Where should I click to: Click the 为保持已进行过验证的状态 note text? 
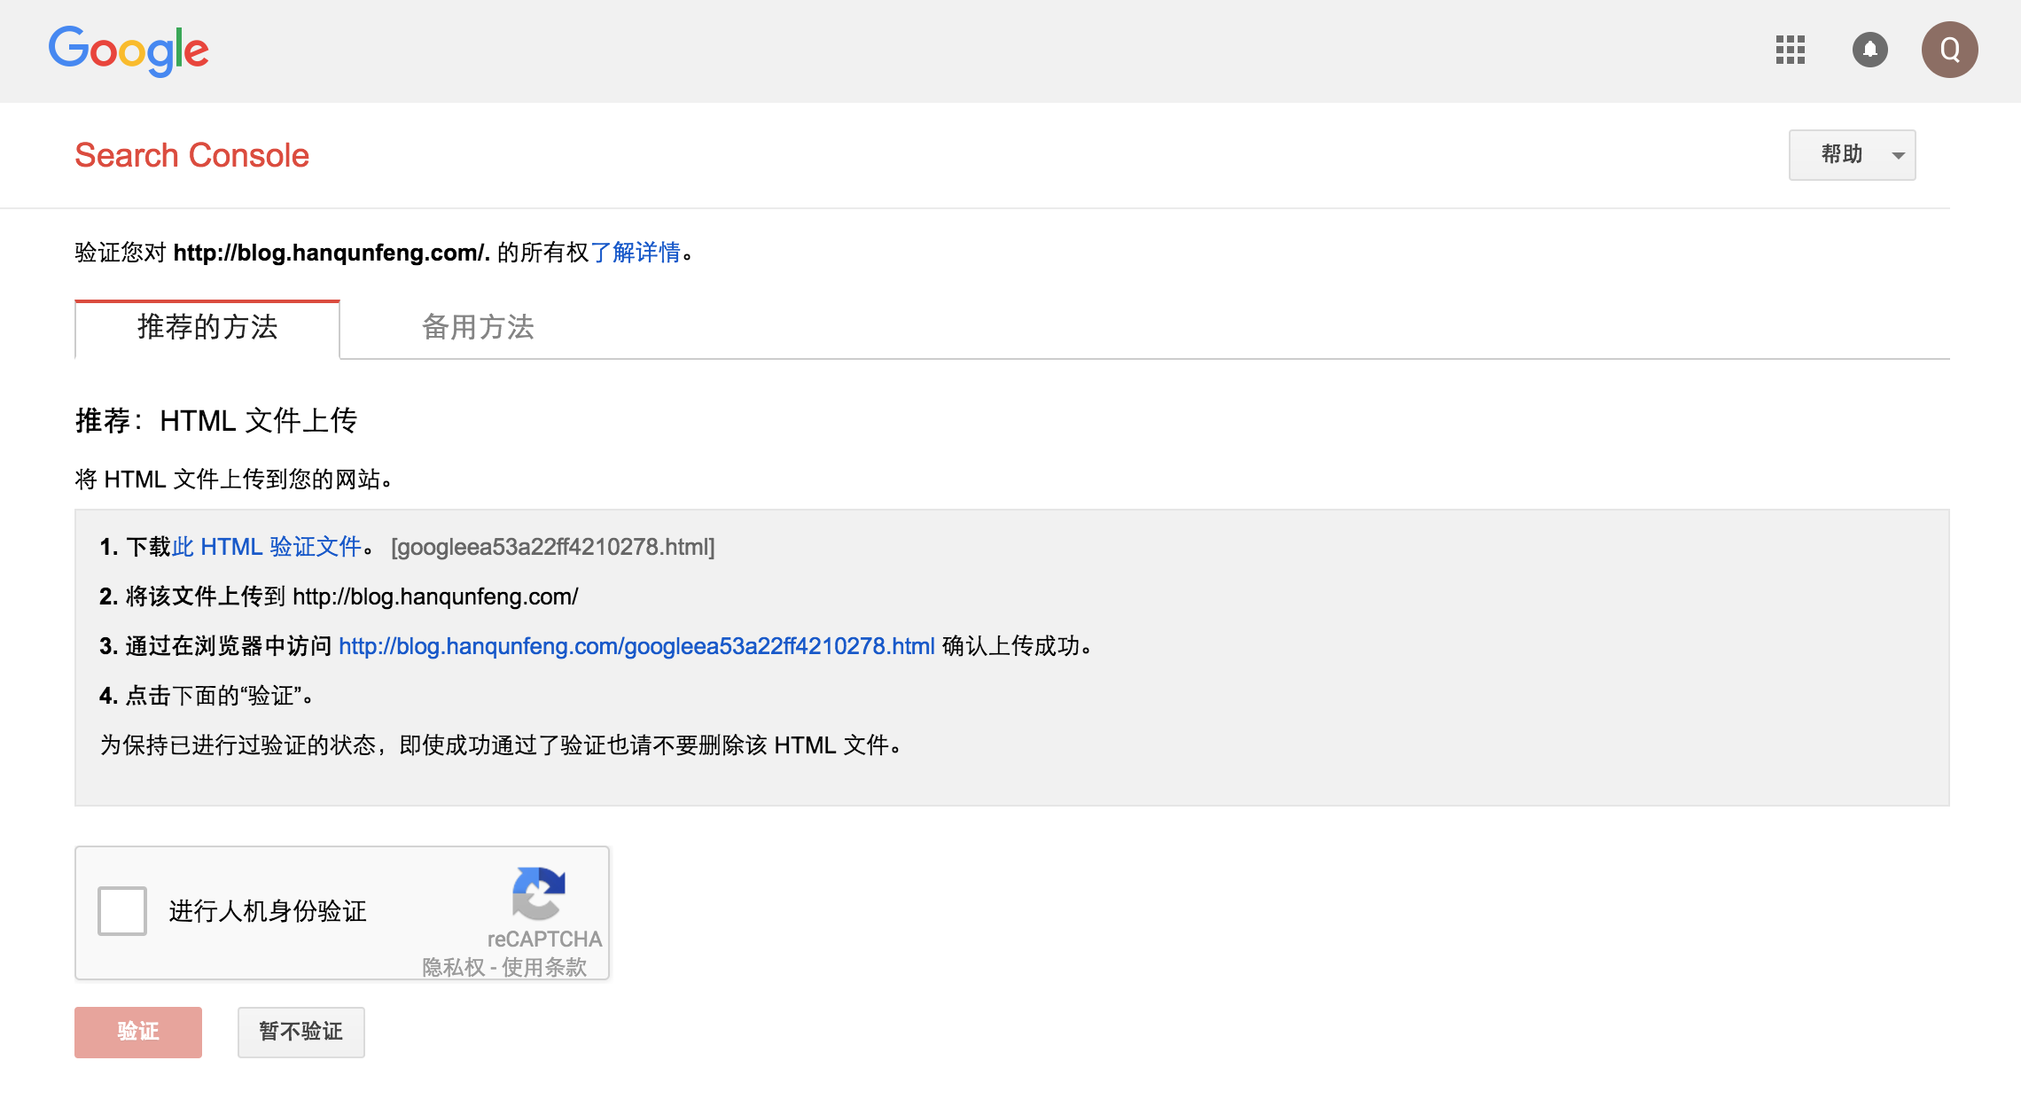pos(502,745)
